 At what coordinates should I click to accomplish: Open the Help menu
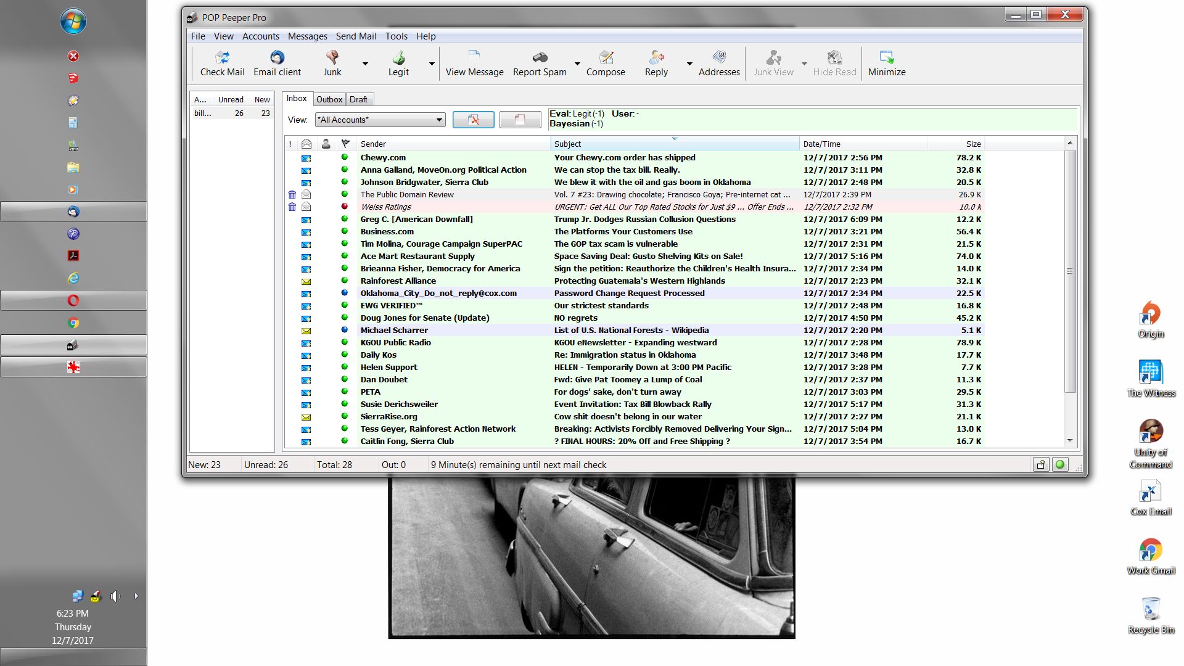(425, 36)
